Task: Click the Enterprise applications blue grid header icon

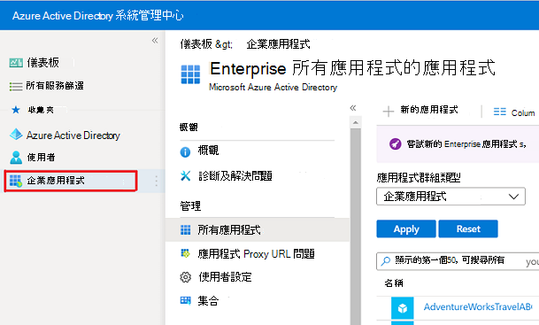Action: coord(190,74)
